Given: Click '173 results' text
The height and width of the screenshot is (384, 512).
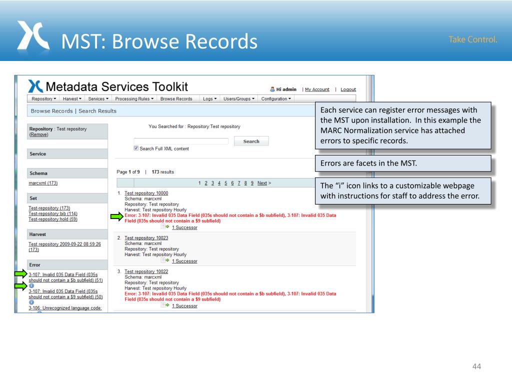Looking at the screenshot, I should 162,172.
